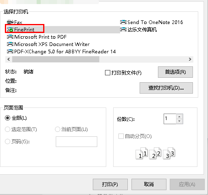Image resolution: width=208 pixels, height=195 pixels.
Task: Click the printer list right scroll arrow
Action: pyautogui.click(x=190, y=59)
